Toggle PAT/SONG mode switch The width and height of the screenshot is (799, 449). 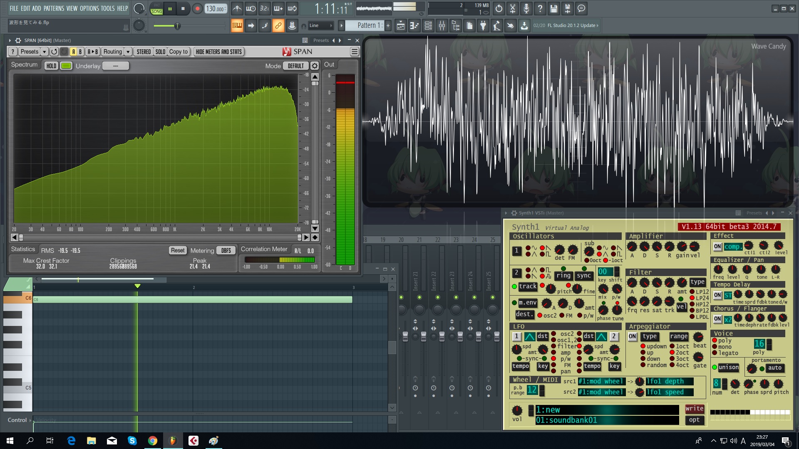pyautogui.click(x=157, y=9)
